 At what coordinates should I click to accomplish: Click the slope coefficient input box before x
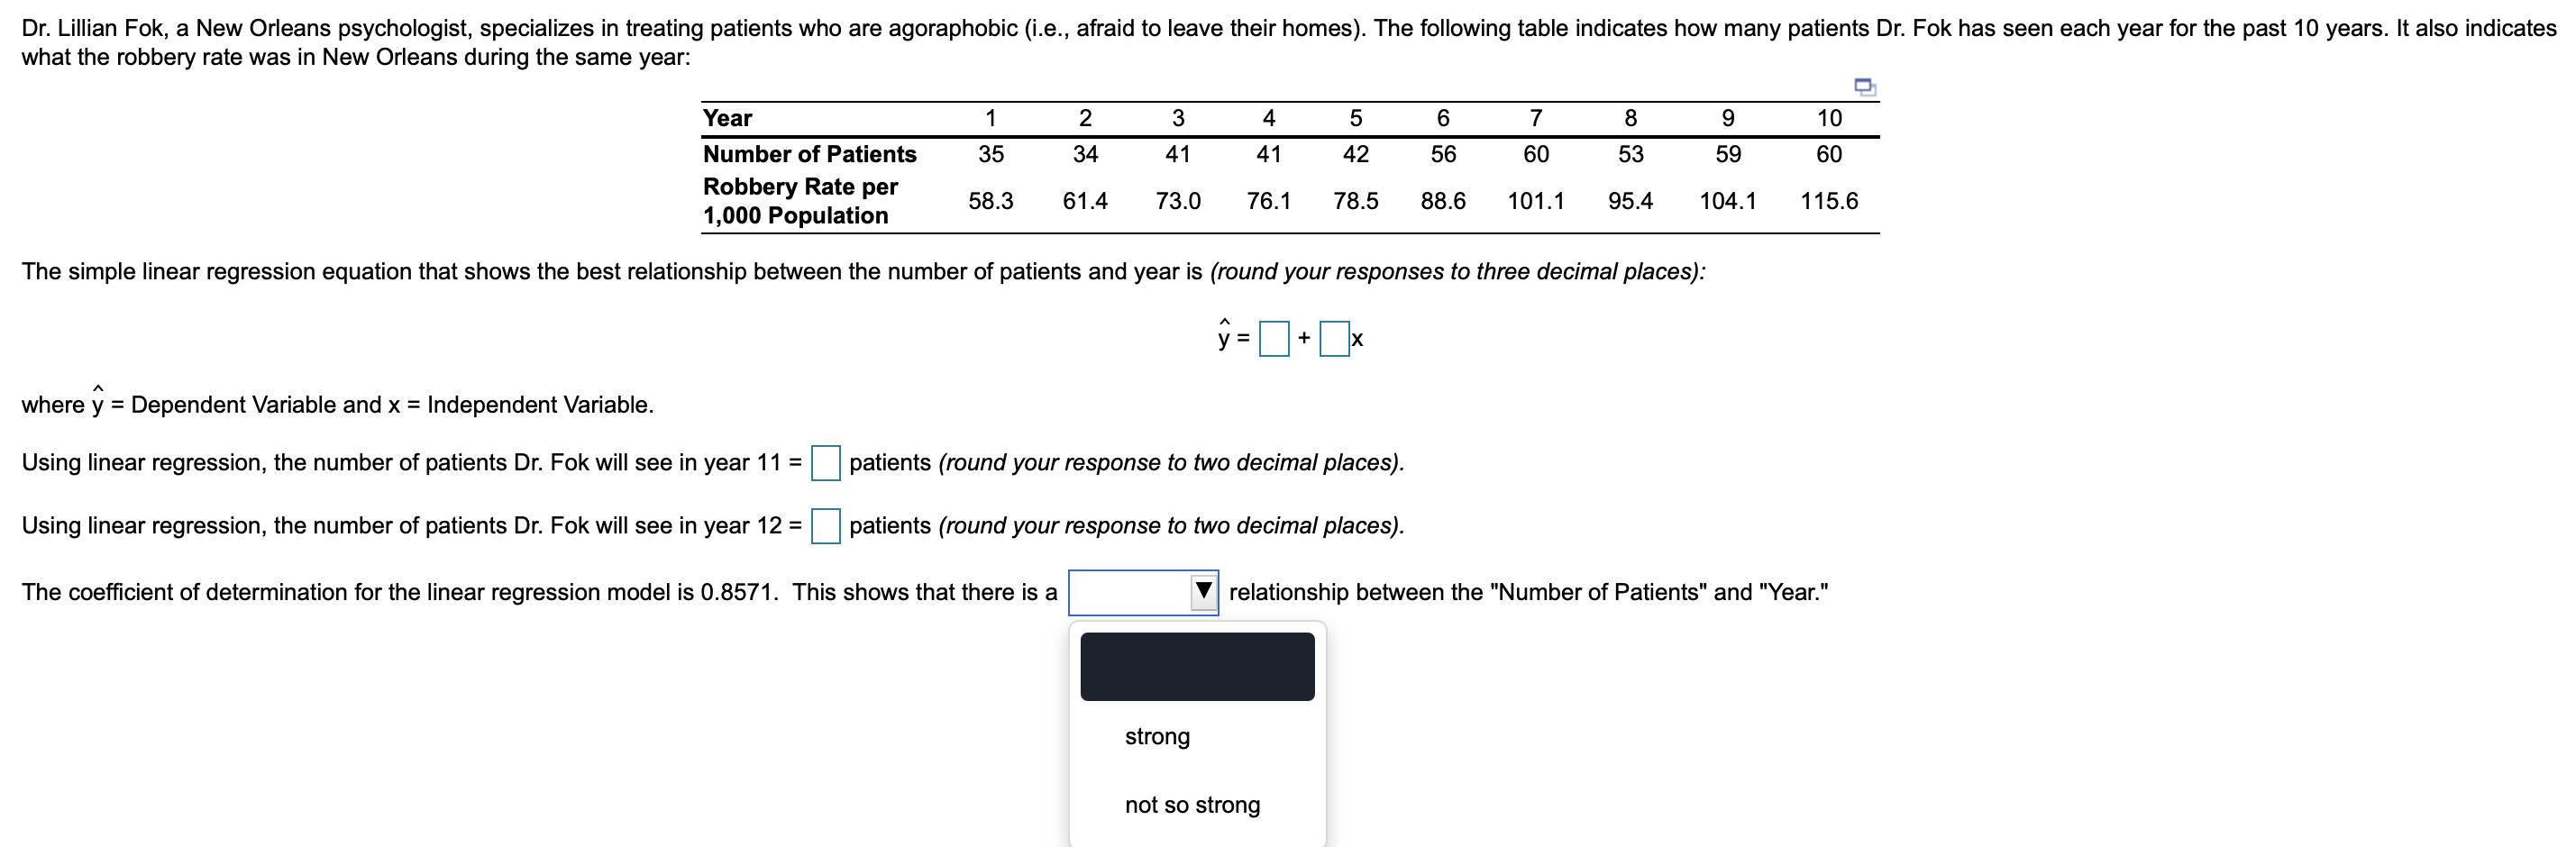pyautogui.click(x=1334, y=339)
